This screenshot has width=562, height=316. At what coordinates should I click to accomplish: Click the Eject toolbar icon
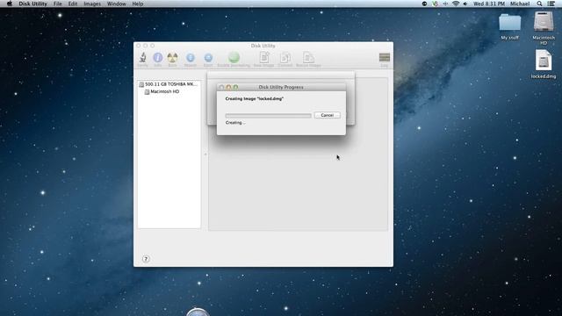coord(208,58)
